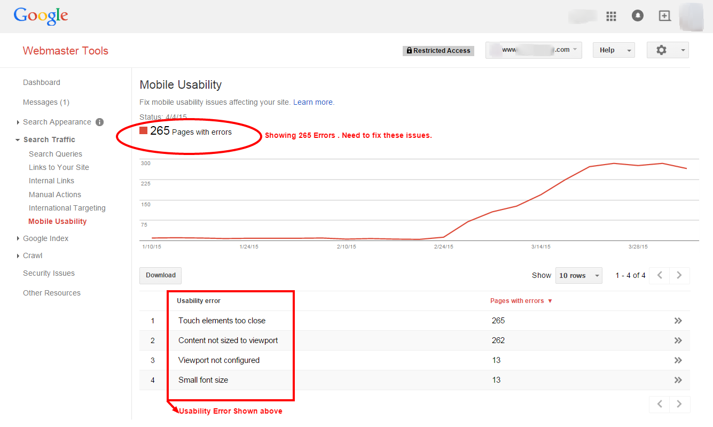
Task: Open the site selector dropdown
Action: pyautogui.click(x=534, y=50)
